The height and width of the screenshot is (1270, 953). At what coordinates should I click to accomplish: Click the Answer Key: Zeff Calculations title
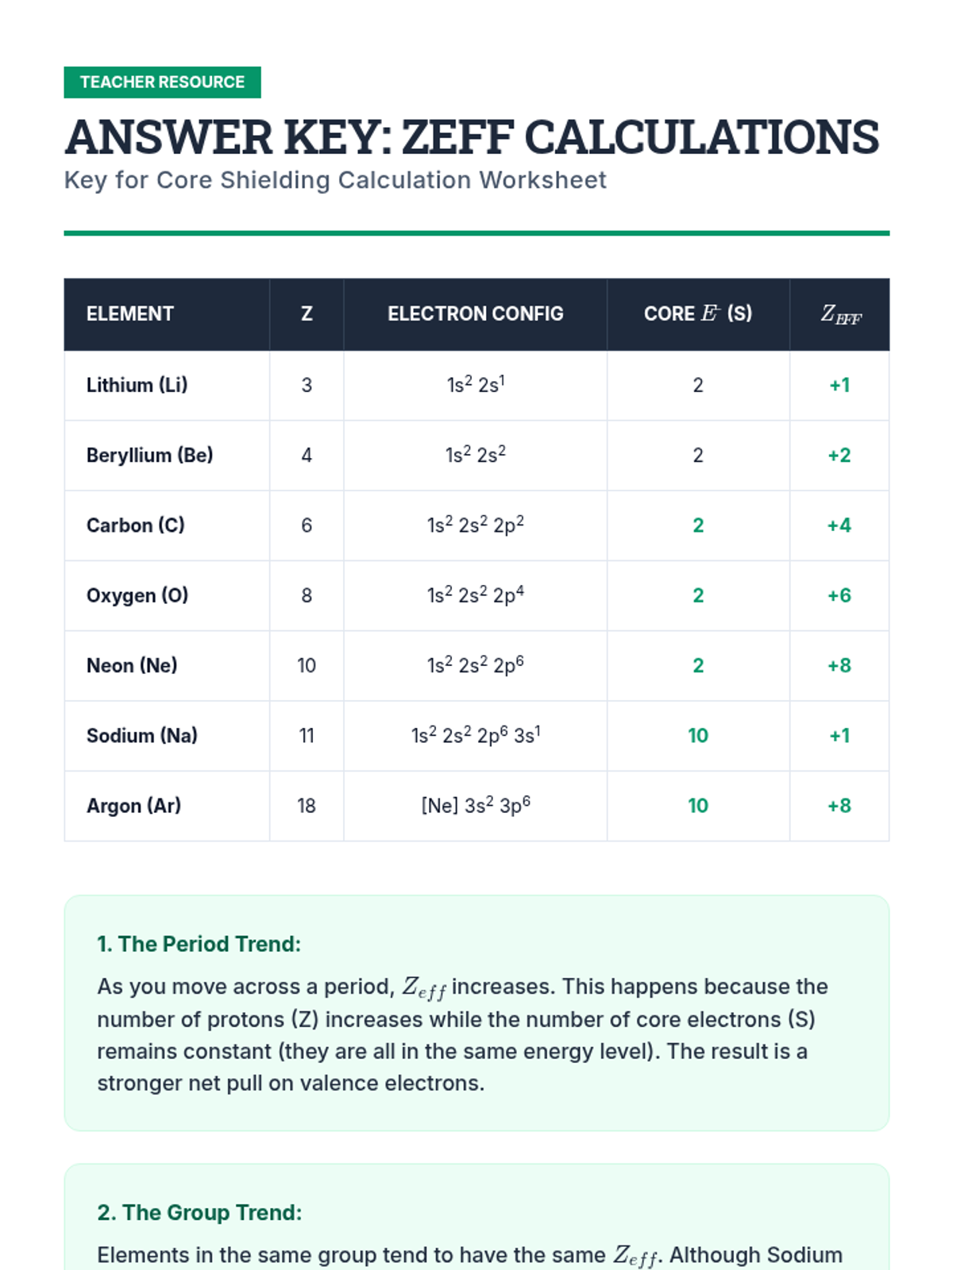tap(472, 137)
